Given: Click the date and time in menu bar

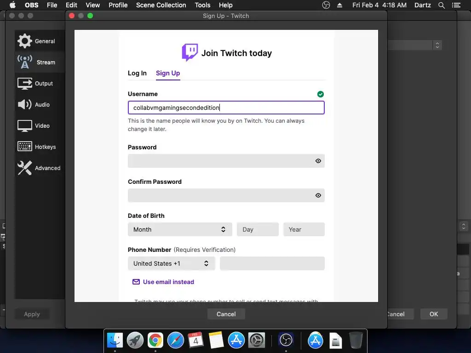Looking at the screenshot, I should 379,5.
